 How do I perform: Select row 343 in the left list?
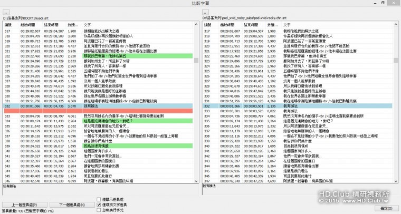tap(98, 166)
